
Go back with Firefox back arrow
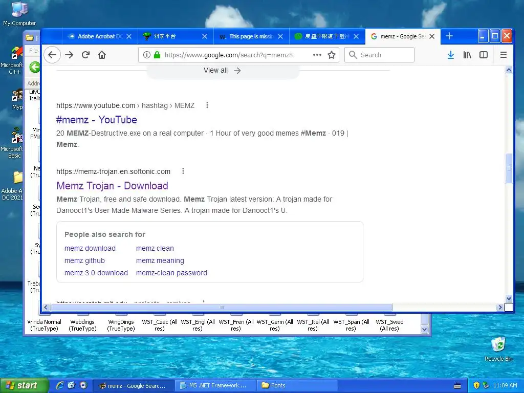(52, 55)
